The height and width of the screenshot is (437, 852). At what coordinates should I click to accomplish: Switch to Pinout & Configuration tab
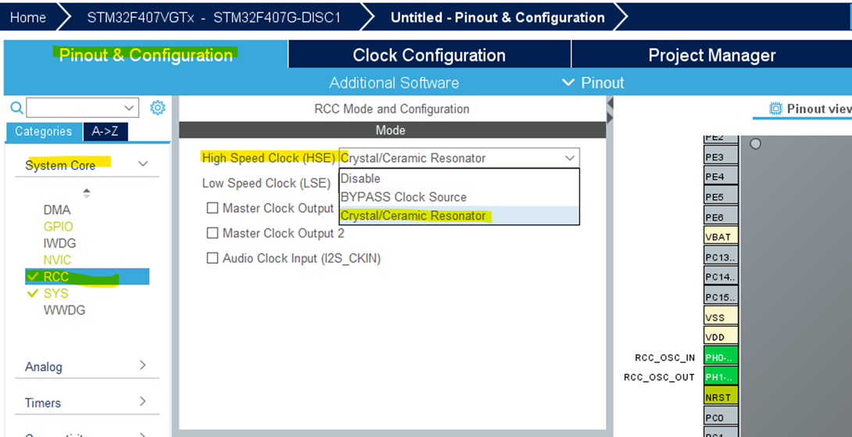(x=145, y=55)
